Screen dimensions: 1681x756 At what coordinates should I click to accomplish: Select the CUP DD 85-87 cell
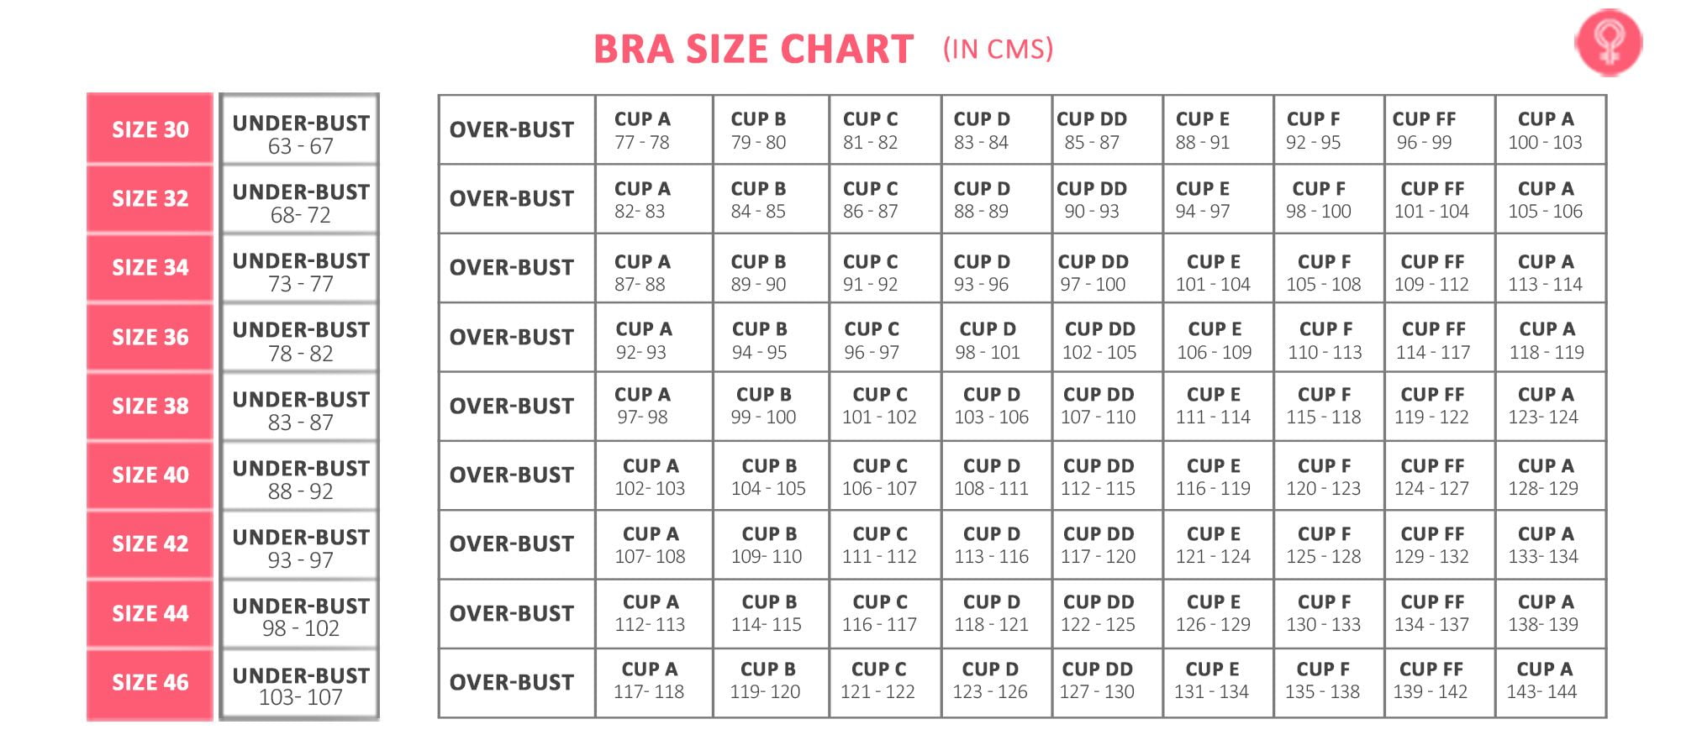(1092, 130)
